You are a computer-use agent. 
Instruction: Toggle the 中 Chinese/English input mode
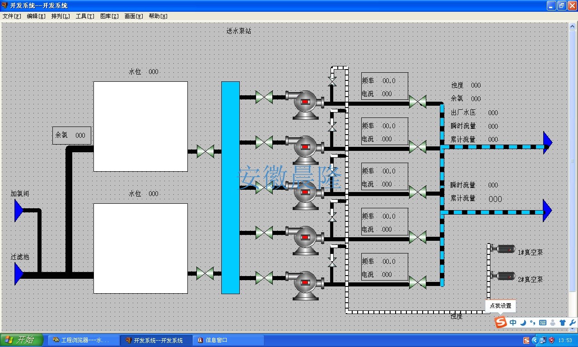513,323
